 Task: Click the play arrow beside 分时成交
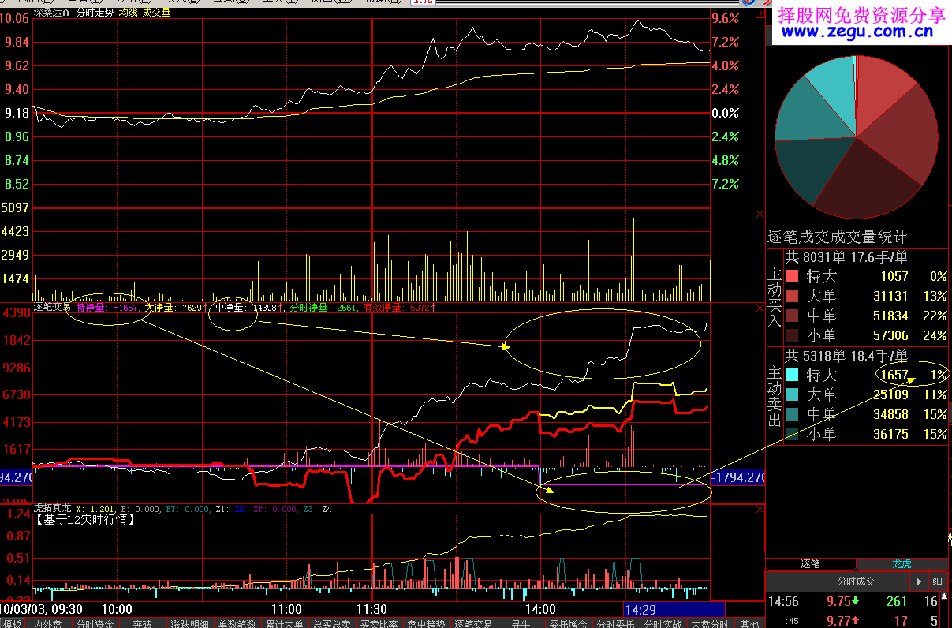coord(919,581)
